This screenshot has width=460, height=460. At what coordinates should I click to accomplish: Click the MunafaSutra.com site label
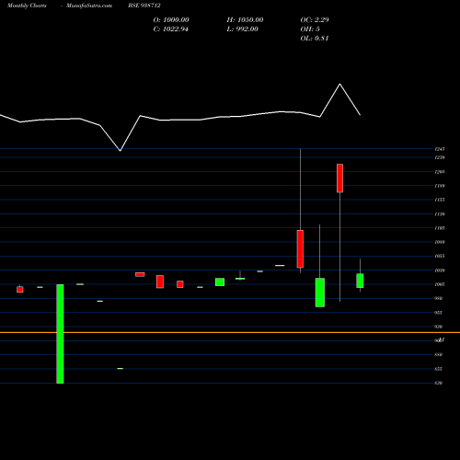[89, 6]
